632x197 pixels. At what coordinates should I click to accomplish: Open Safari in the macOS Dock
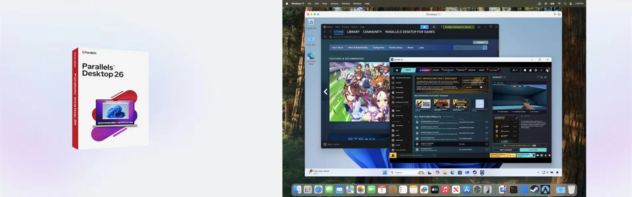click(318, 189)
